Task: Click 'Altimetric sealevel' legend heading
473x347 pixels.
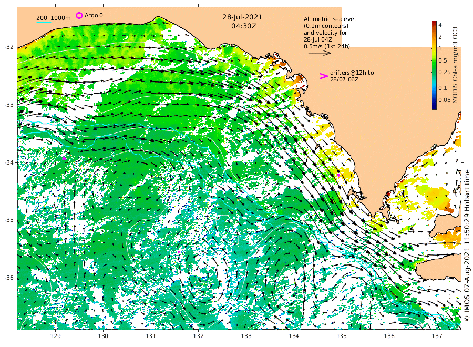Action: click(x=330, y=19)
